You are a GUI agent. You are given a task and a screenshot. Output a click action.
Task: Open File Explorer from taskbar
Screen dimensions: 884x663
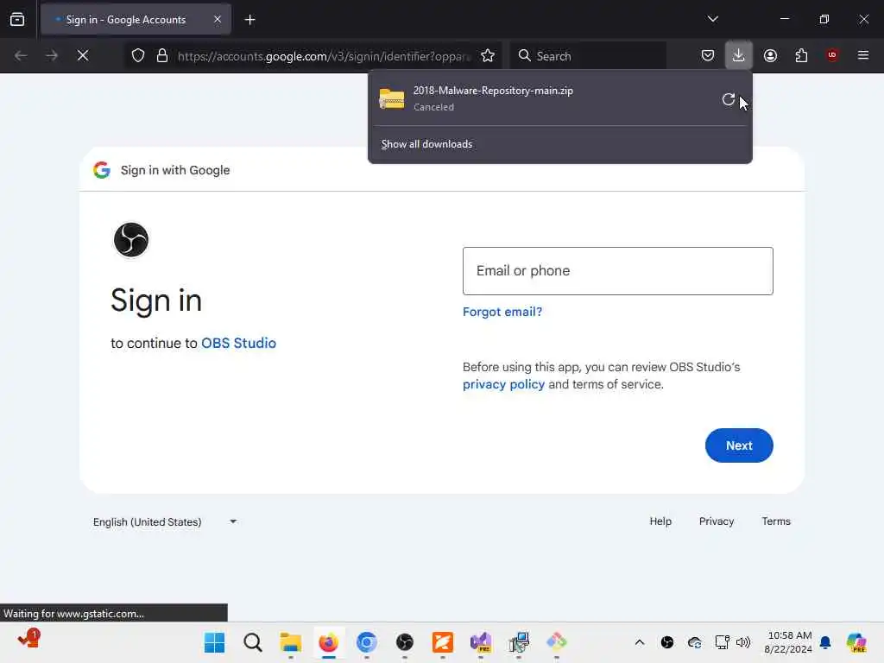click(x=290, y=642)
